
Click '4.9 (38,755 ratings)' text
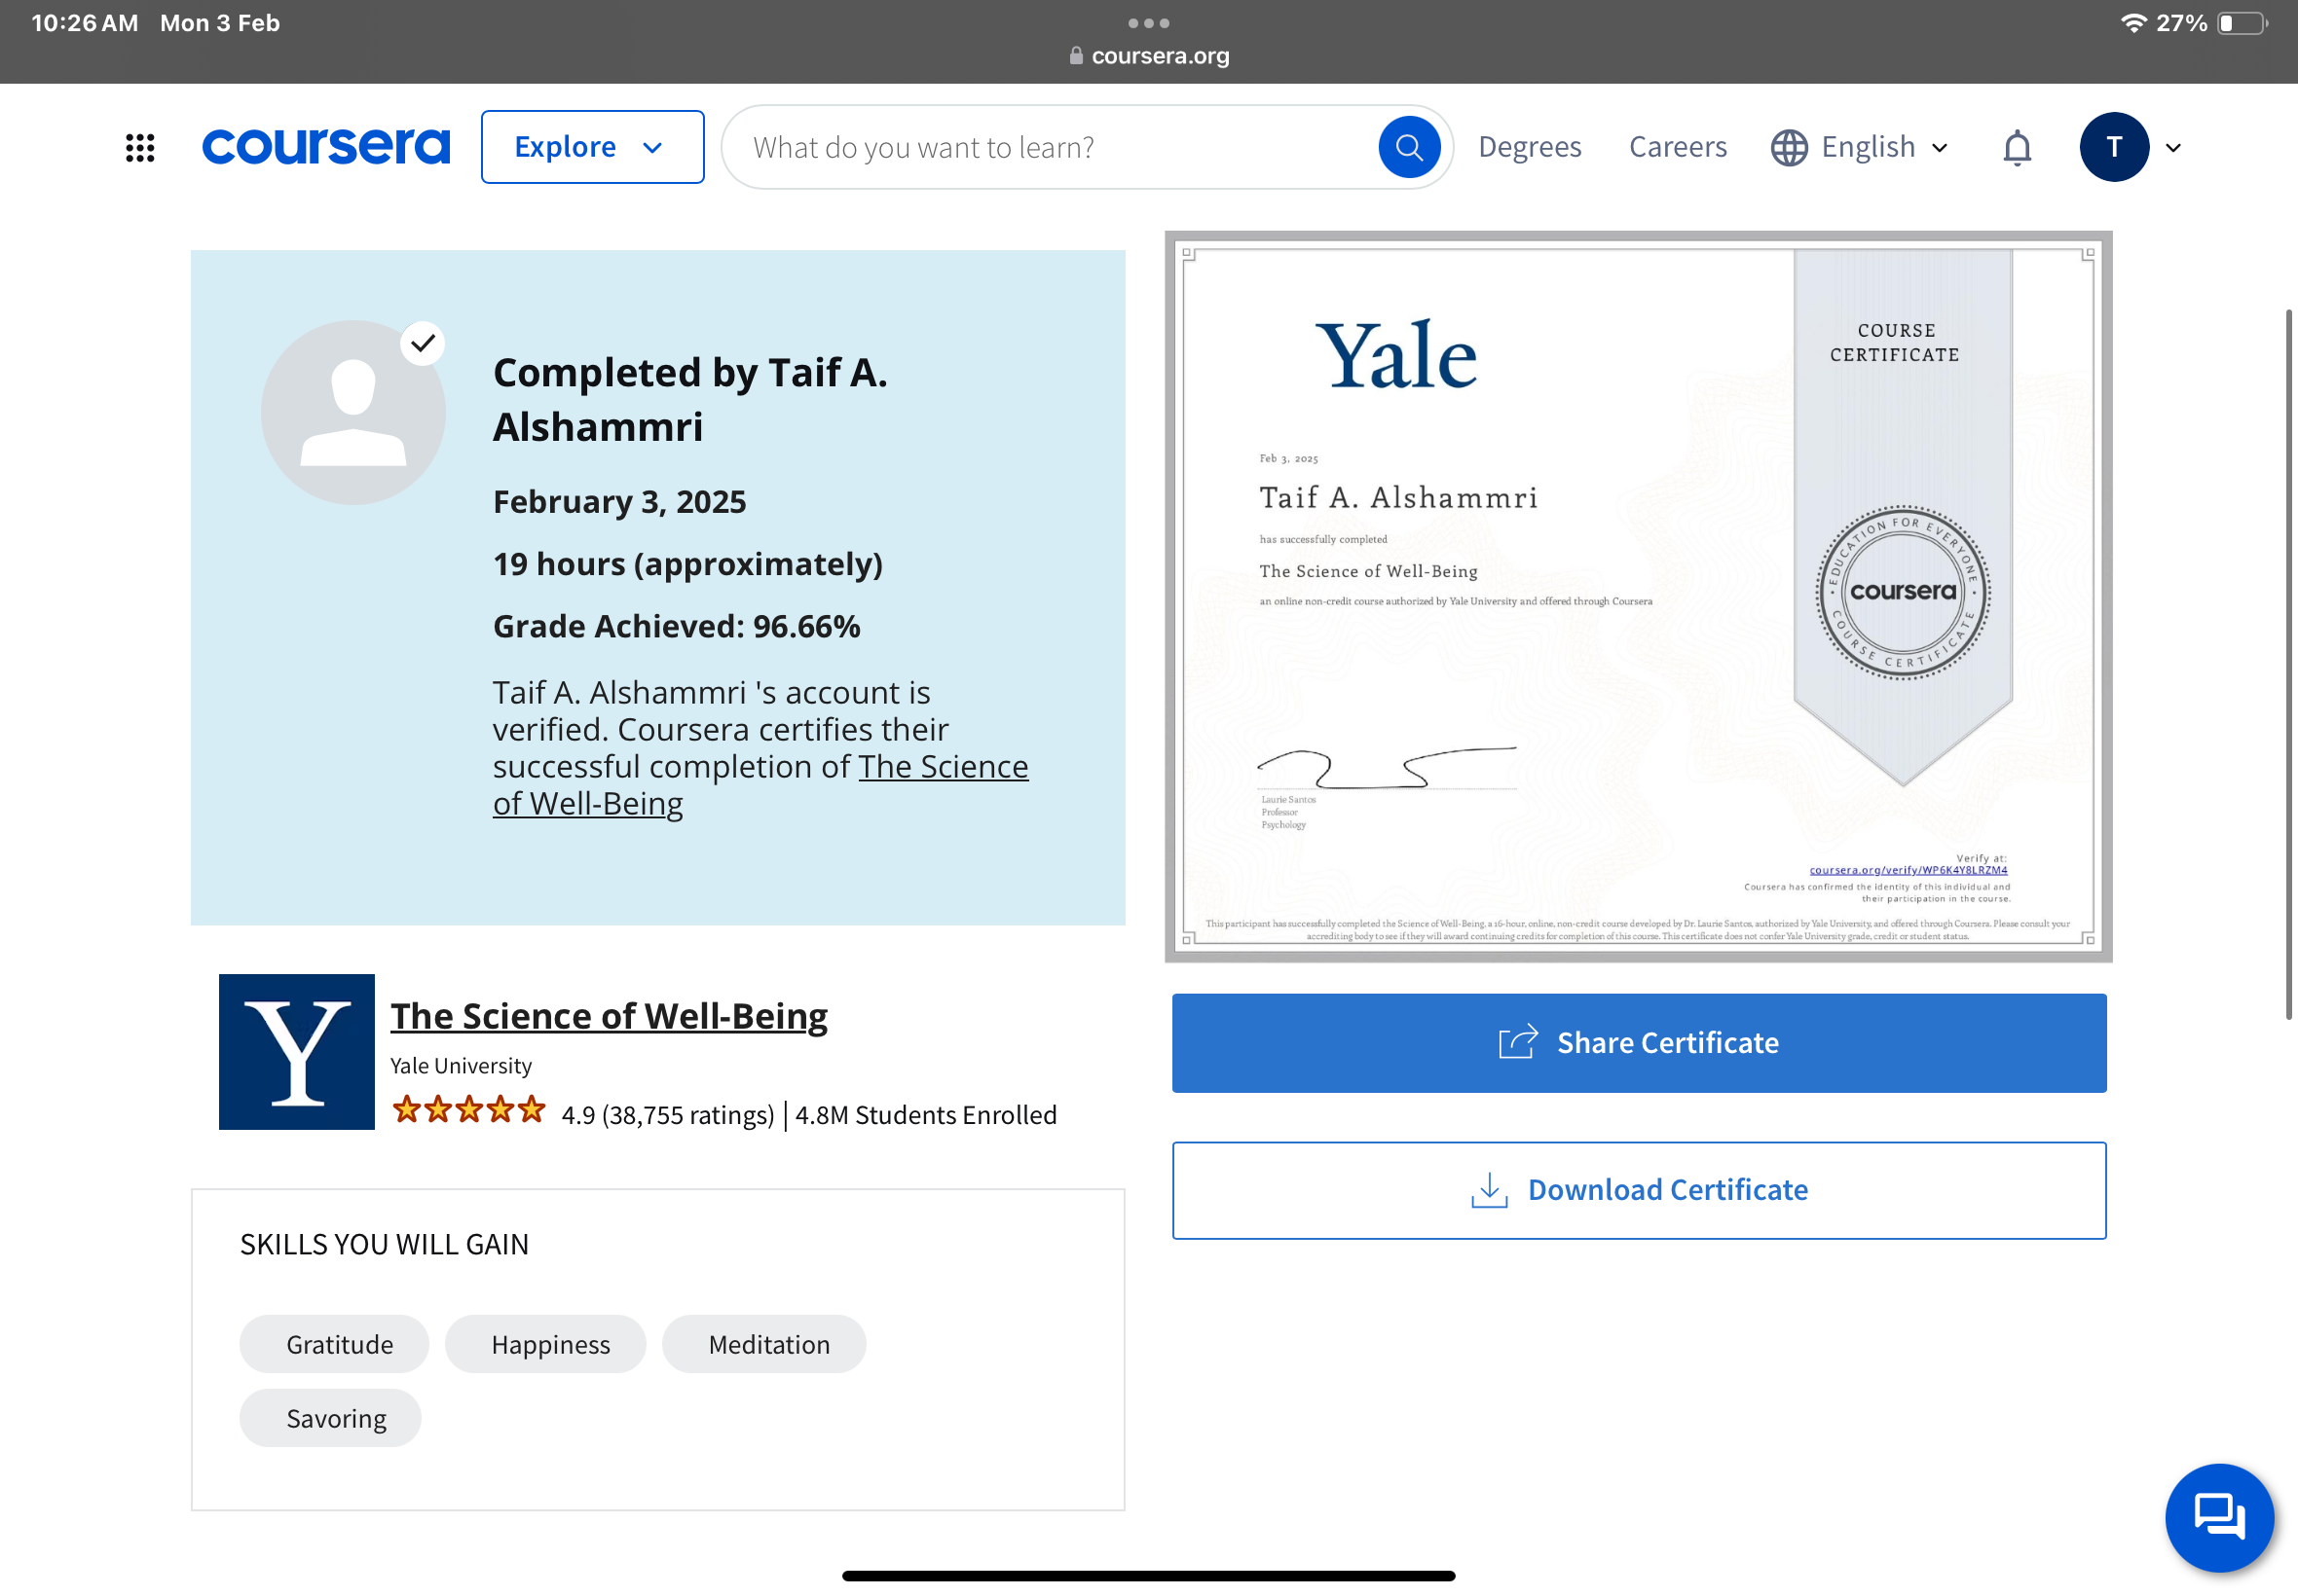click(x=668, y=1115)
